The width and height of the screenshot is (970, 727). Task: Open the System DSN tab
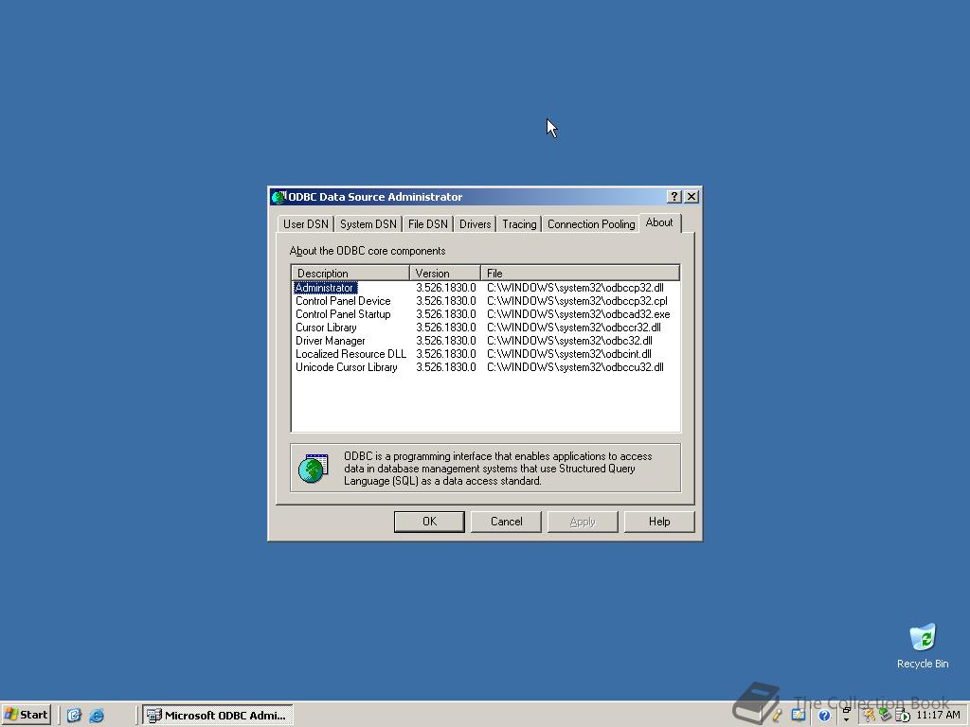tap(368, 223)
